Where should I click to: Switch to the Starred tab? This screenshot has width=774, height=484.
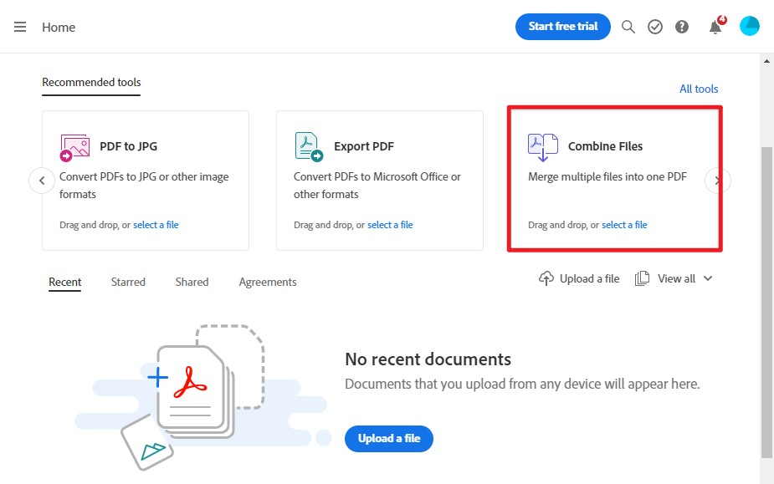coord(128,282)
